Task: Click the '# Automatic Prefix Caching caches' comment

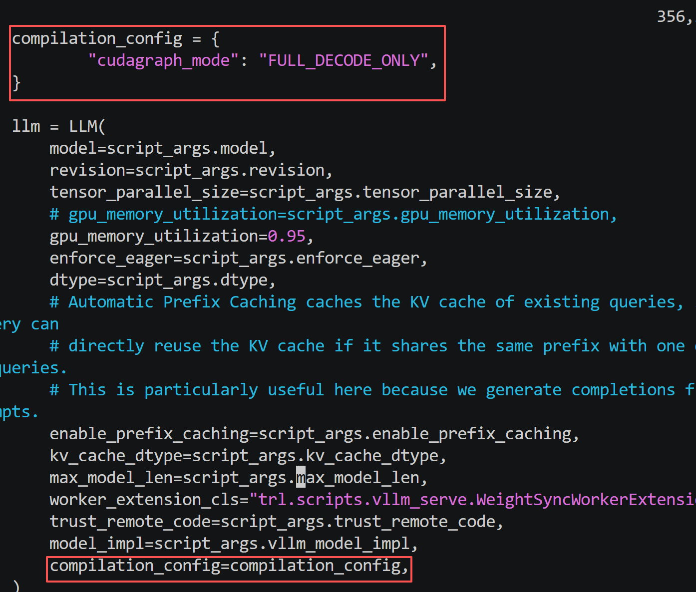Action: pos(366,302)
